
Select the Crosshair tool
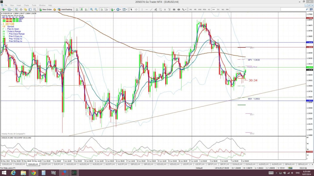[136, 9]
